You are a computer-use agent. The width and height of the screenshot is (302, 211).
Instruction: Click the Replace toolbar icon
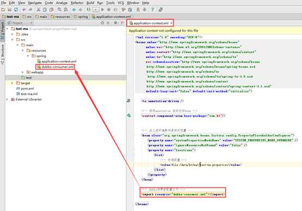pyautogui.click(x=66, y=10)
